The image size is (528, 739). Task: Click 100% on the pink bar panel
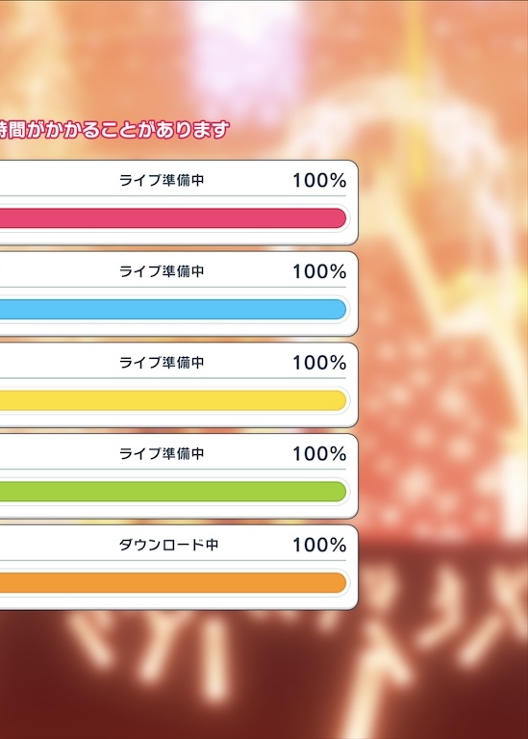pyautogui.click(x=319, y=180)
